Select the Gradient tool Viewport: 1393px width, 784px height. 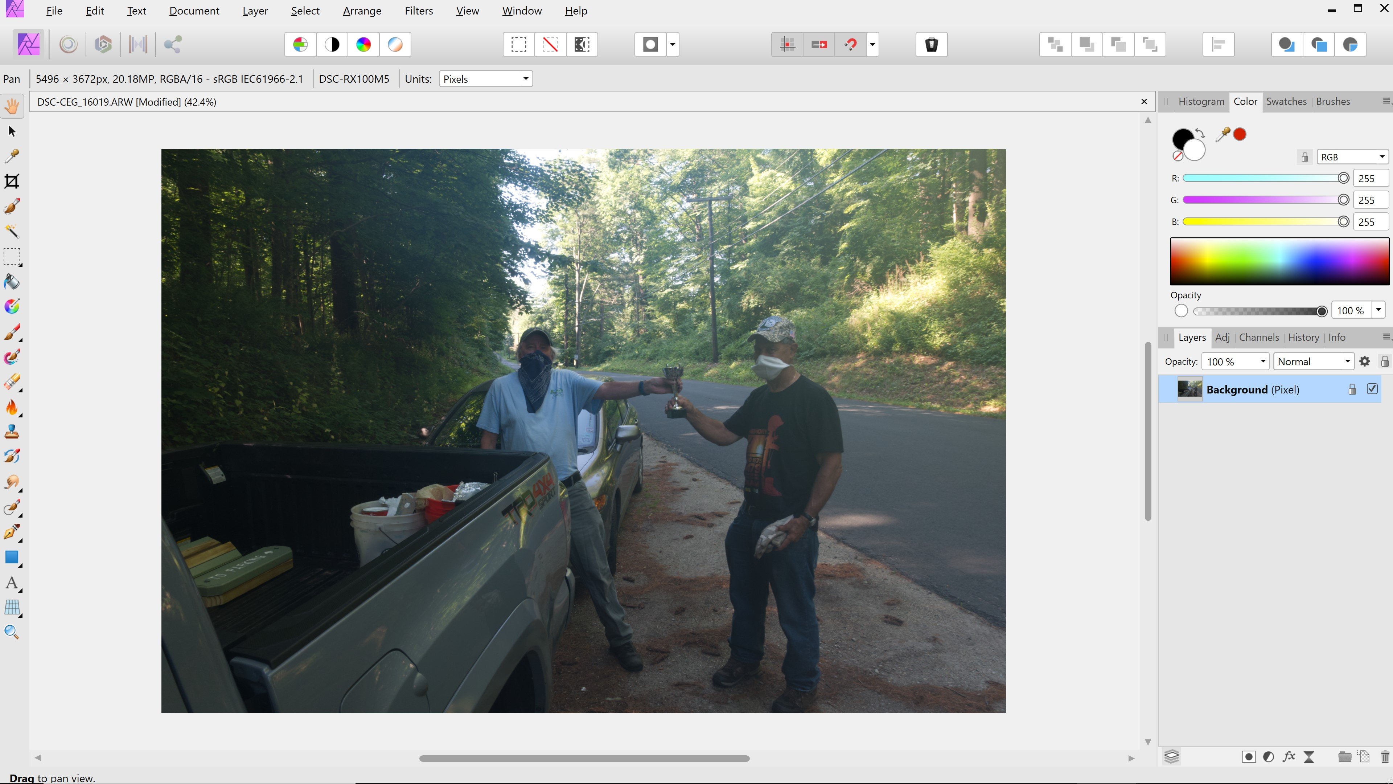(x=12, y=306)
